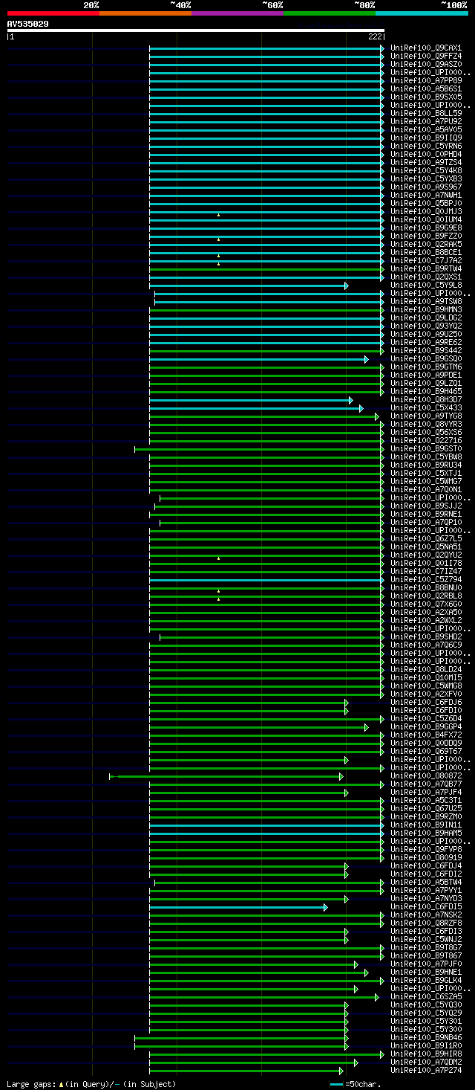Open hit UniRef100_Q9FFZ4
The height and width of the screenshot is (1090, 475).
click(426, 56)
